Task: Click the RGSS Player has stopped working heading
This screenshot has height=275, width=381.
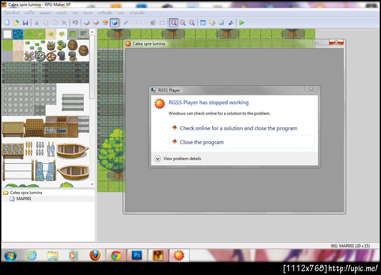Action: click(x=208, y=102)
